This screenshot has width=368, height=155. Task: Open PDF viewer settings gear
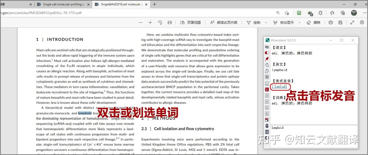point(362,22)
